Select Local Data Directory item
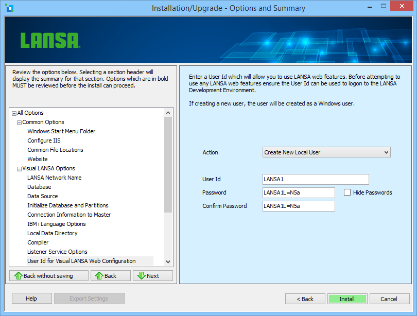The width and height of the screenshot is (417, 316). pyautogui.click(x=53, y=233)
